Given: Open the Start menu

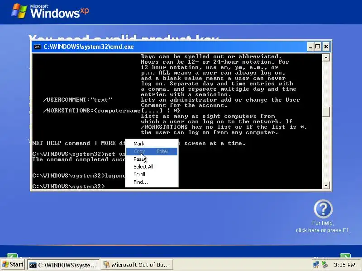Looking at the screenshot, I should coord(13,265).
